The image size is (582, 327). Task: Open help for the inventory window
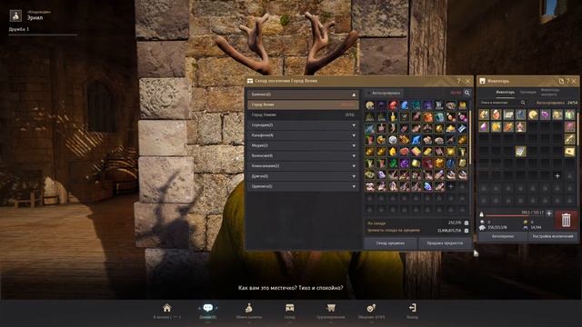tap(567, 81)
